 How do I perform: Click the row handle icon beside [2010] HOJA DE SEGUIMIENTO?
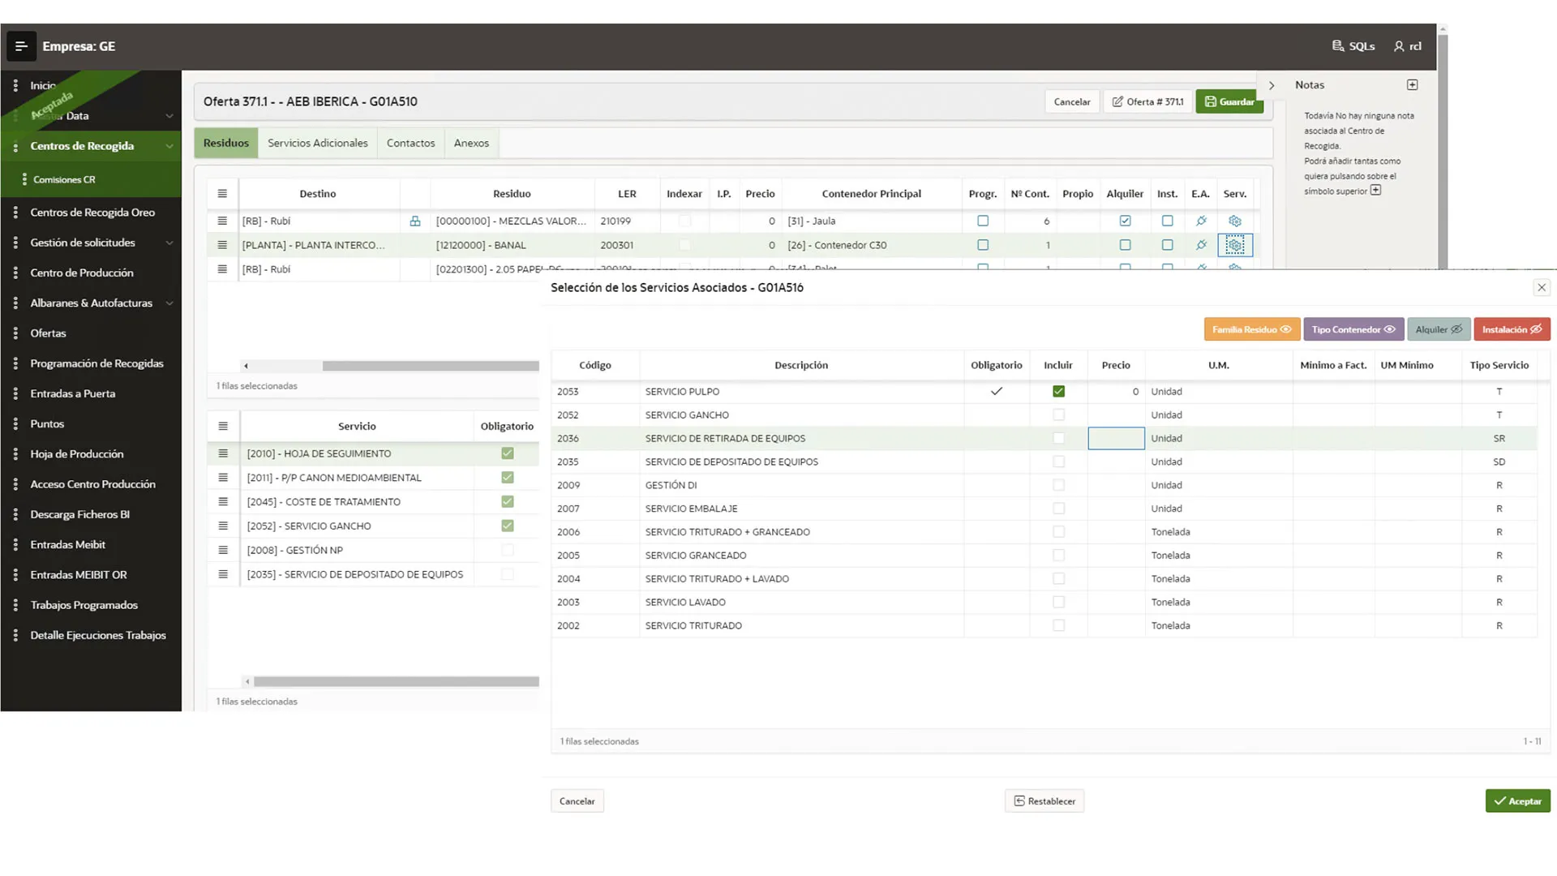(222, 453)
